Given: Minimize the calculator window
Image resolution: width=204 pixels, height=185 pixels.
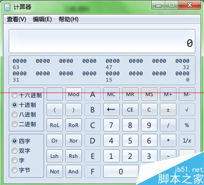Looking at the screenshot, I should coord(158,5).
